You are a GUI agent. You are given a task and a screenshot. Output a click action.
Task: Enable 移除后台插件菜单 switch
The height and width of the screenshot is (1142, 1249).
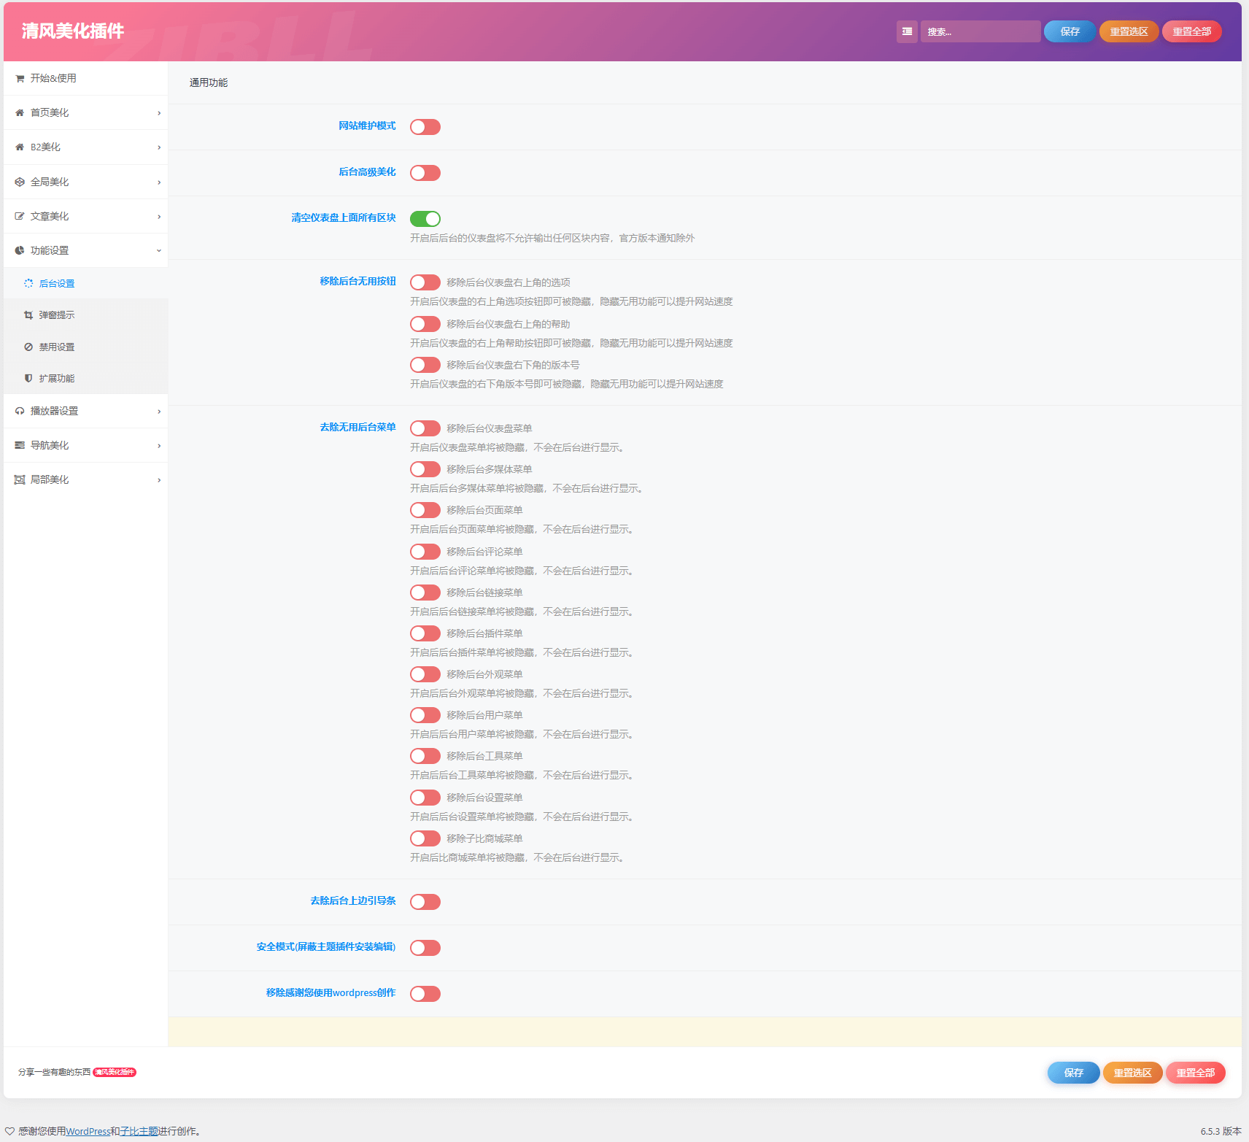click(x=425, y=633)
